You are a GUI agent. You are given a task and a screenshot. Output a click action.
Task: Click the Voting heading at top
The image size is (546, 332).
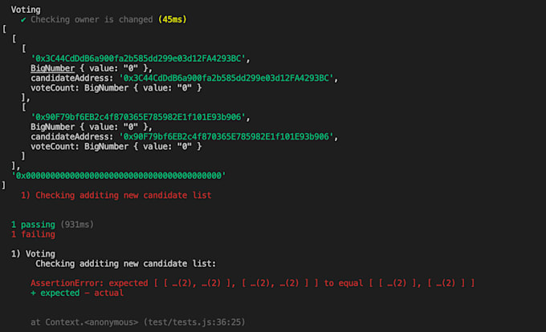(26, 10)
